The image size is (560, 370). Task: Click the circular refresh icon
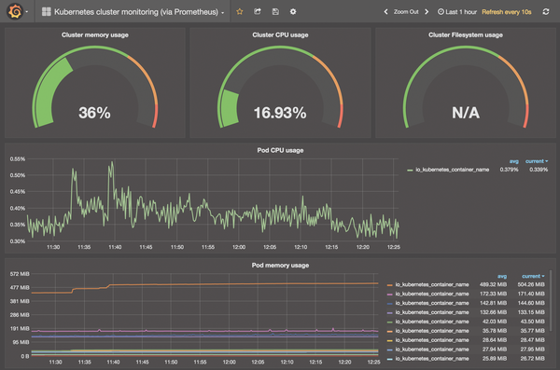click(x=546, y=12)
